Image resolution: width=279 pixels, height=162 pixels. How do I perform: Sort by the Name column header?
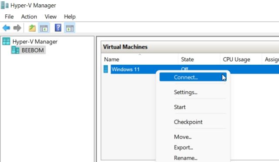click(139, 60)
